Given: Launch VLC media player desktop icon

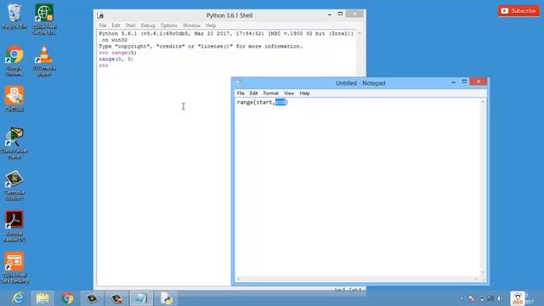Looking at the screenshot, I should point(44,60).
